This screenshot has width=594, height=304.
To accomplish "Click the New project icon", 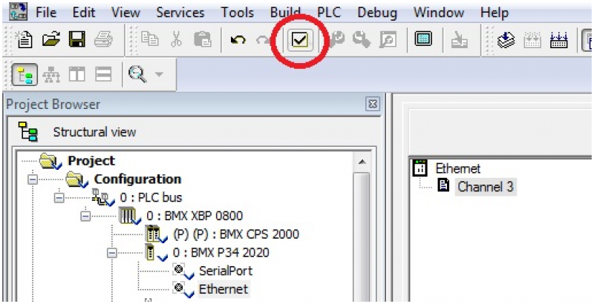I will tap(25, 39).
